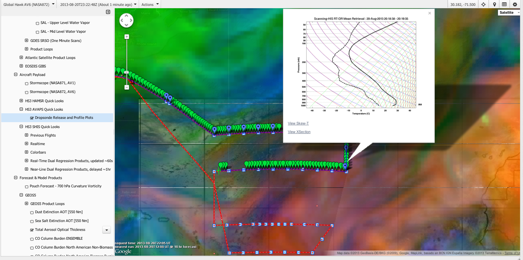This screenshot has width=523, height=260.
Task: Uncheck Dropsonde Release and Profile Plots
Action: (x=32, y=118)
